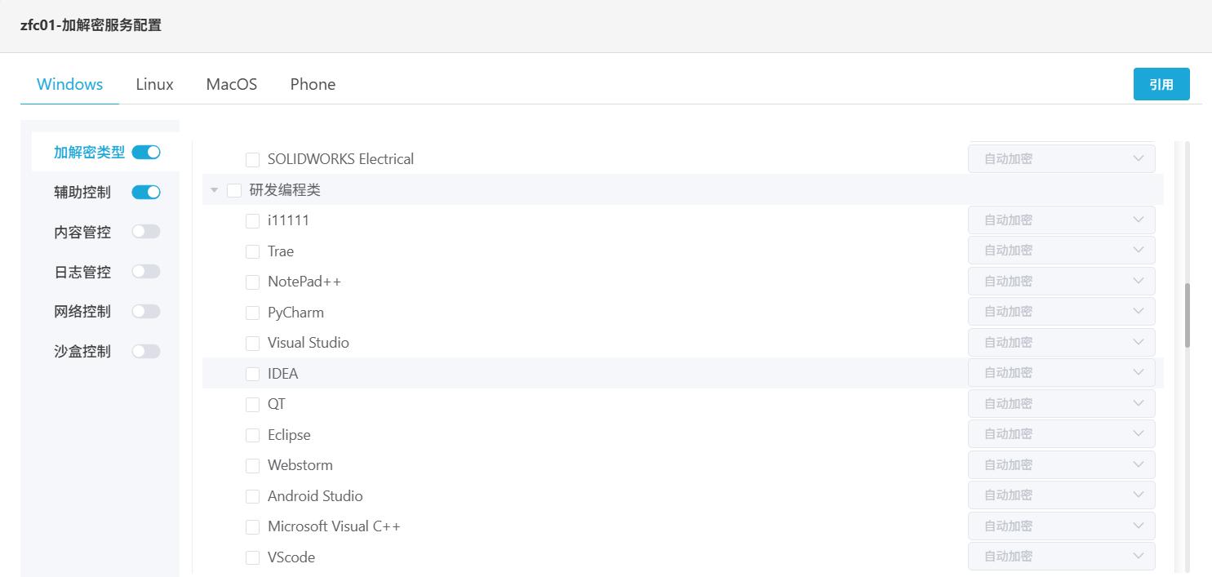This screenshot has width=1212, height=577.
Task: Disable the 辅助控制 toggle
Action: [x=146, y=192]
